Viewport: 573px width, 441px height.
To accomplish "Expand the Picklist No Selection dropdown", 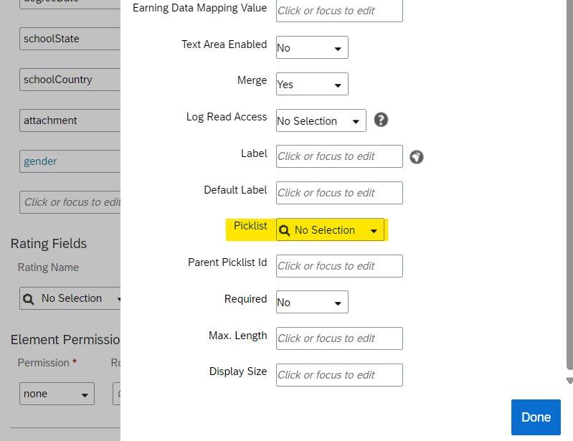I will point(330,229).
